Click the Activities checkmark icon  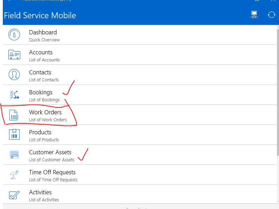[14, 195]
